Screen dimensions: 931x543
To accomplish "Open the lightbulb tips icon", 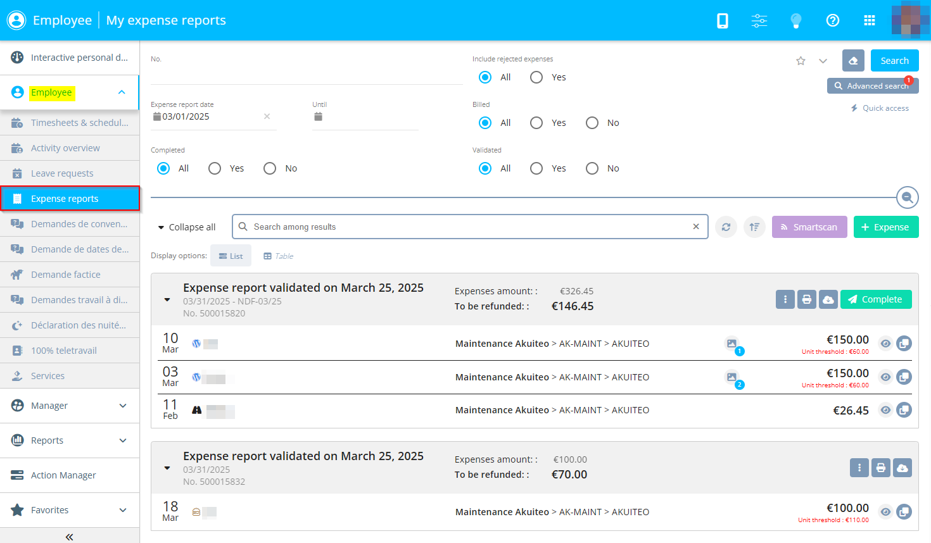I will click(x=796, y=21).
